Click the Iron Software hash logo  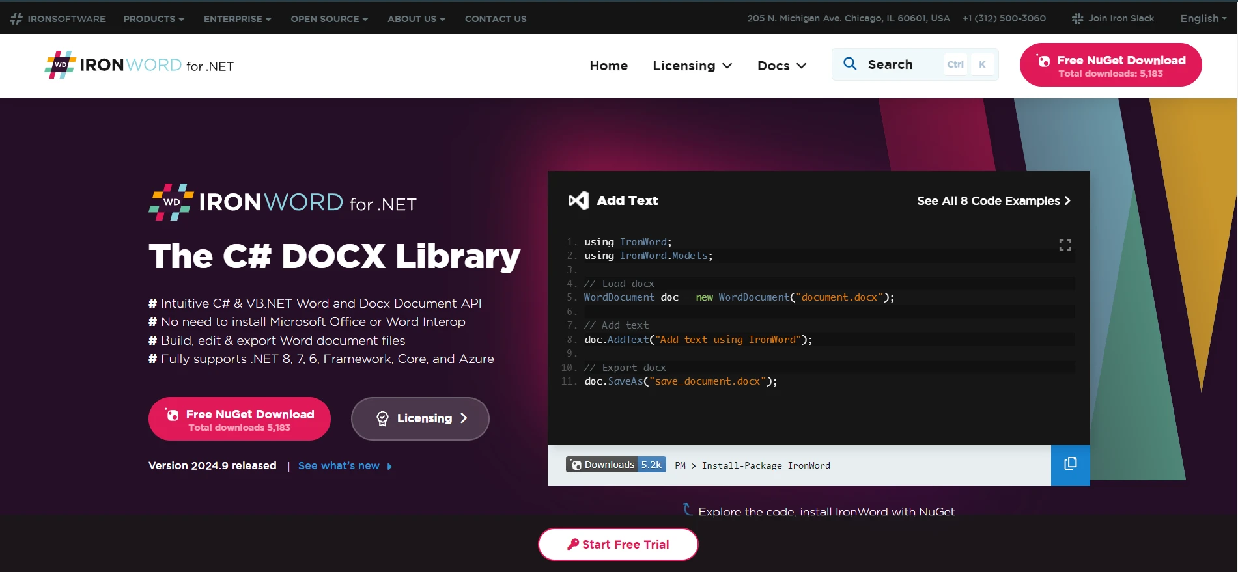pos(16,19)
